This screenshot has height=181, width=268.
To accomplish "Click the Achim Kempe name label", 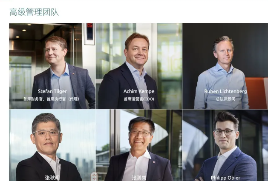I will tap(139, 91).
